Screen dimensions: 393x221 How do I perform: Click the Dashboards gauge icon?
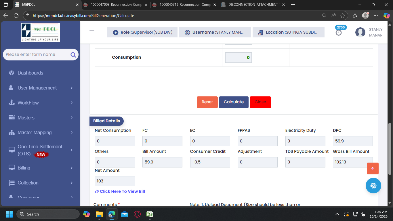pos(12,73)
